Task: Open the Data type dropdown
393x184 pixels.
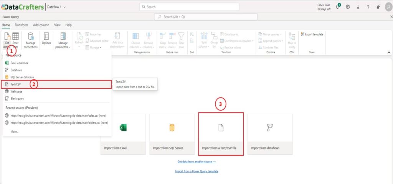Action: pyautogui.click(x=229, y=35)
